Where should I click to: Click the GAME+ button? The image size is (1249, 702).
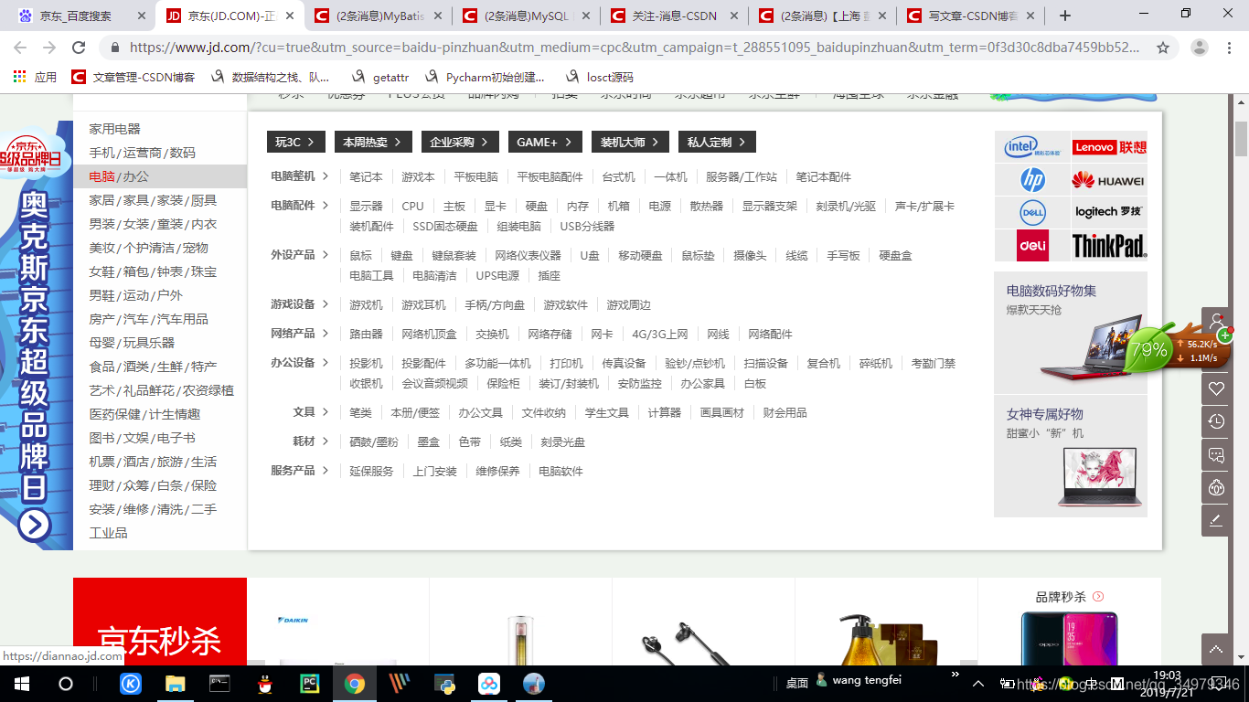click(545, 142)
